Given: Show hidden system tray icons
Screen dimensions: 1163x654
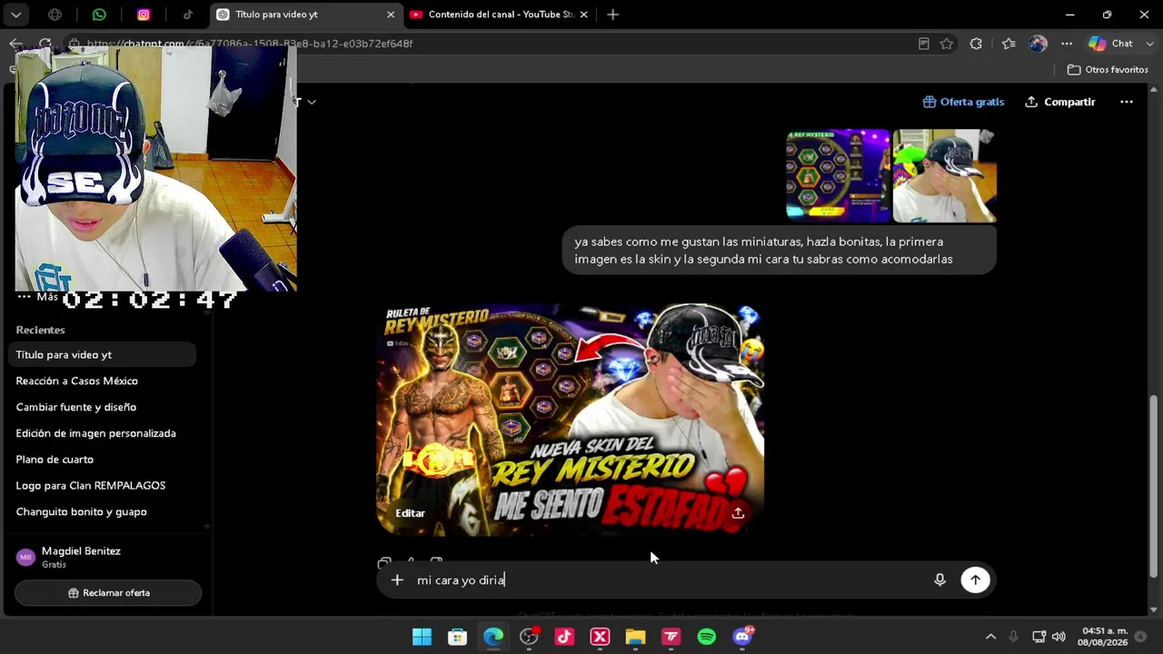Looking at the screenshot, I should [x=990, y=637].
